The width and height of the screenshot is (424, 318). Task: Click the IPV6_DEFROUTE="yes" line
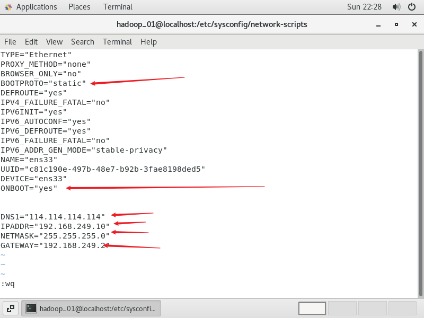point(46,131)
